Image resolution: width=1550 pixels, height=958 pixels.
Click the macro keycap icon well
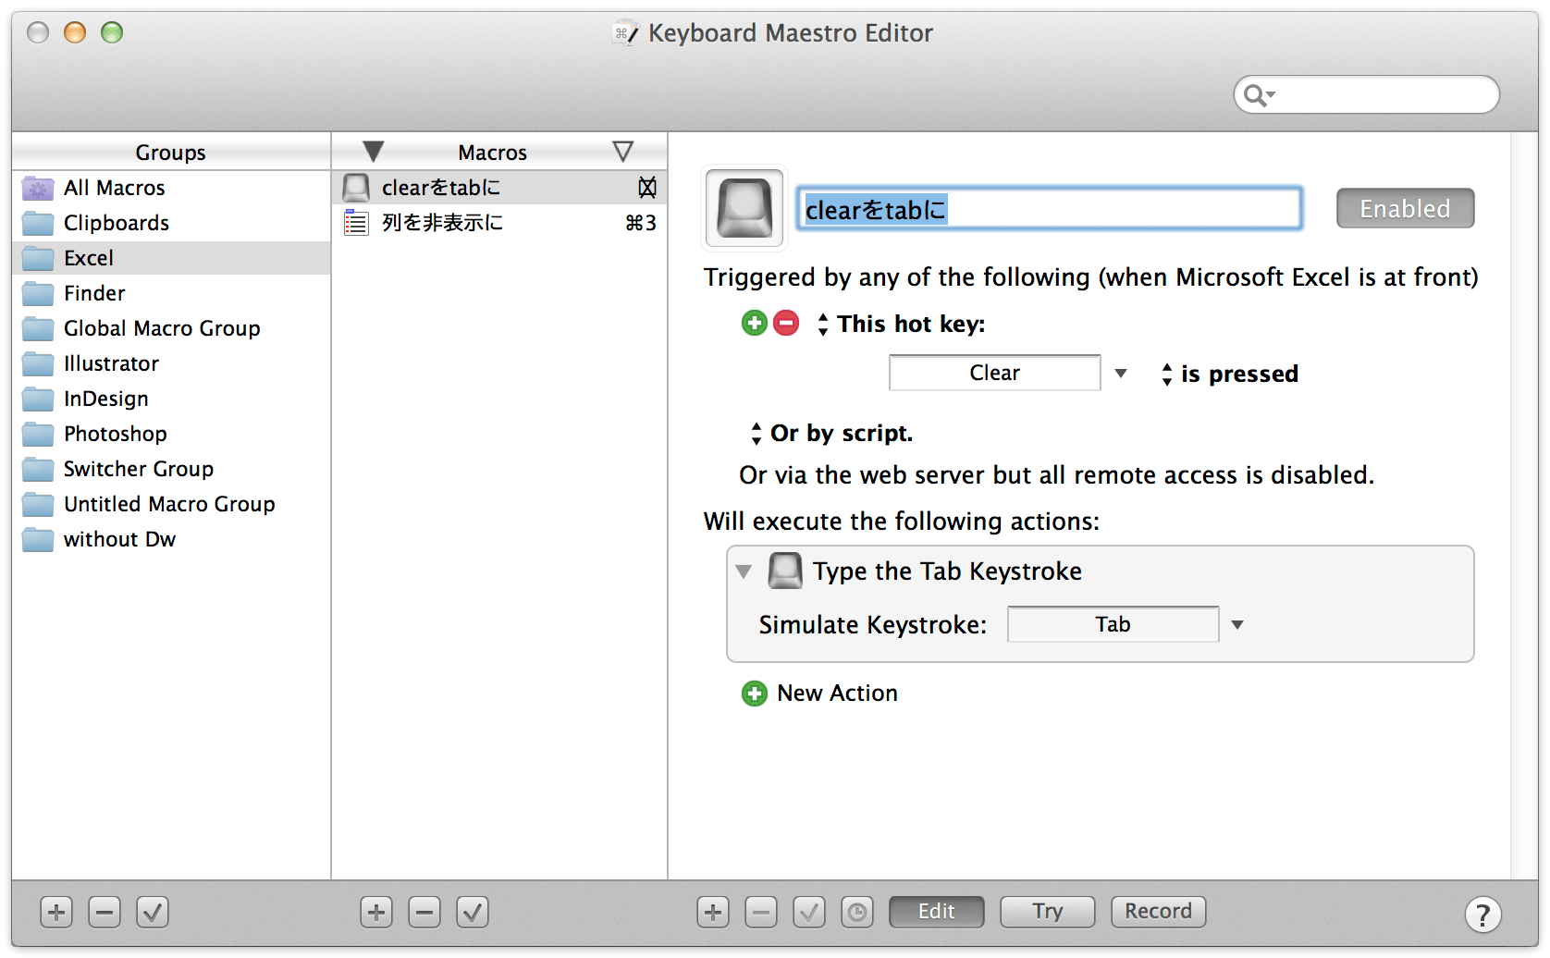(x=744, y=208)
